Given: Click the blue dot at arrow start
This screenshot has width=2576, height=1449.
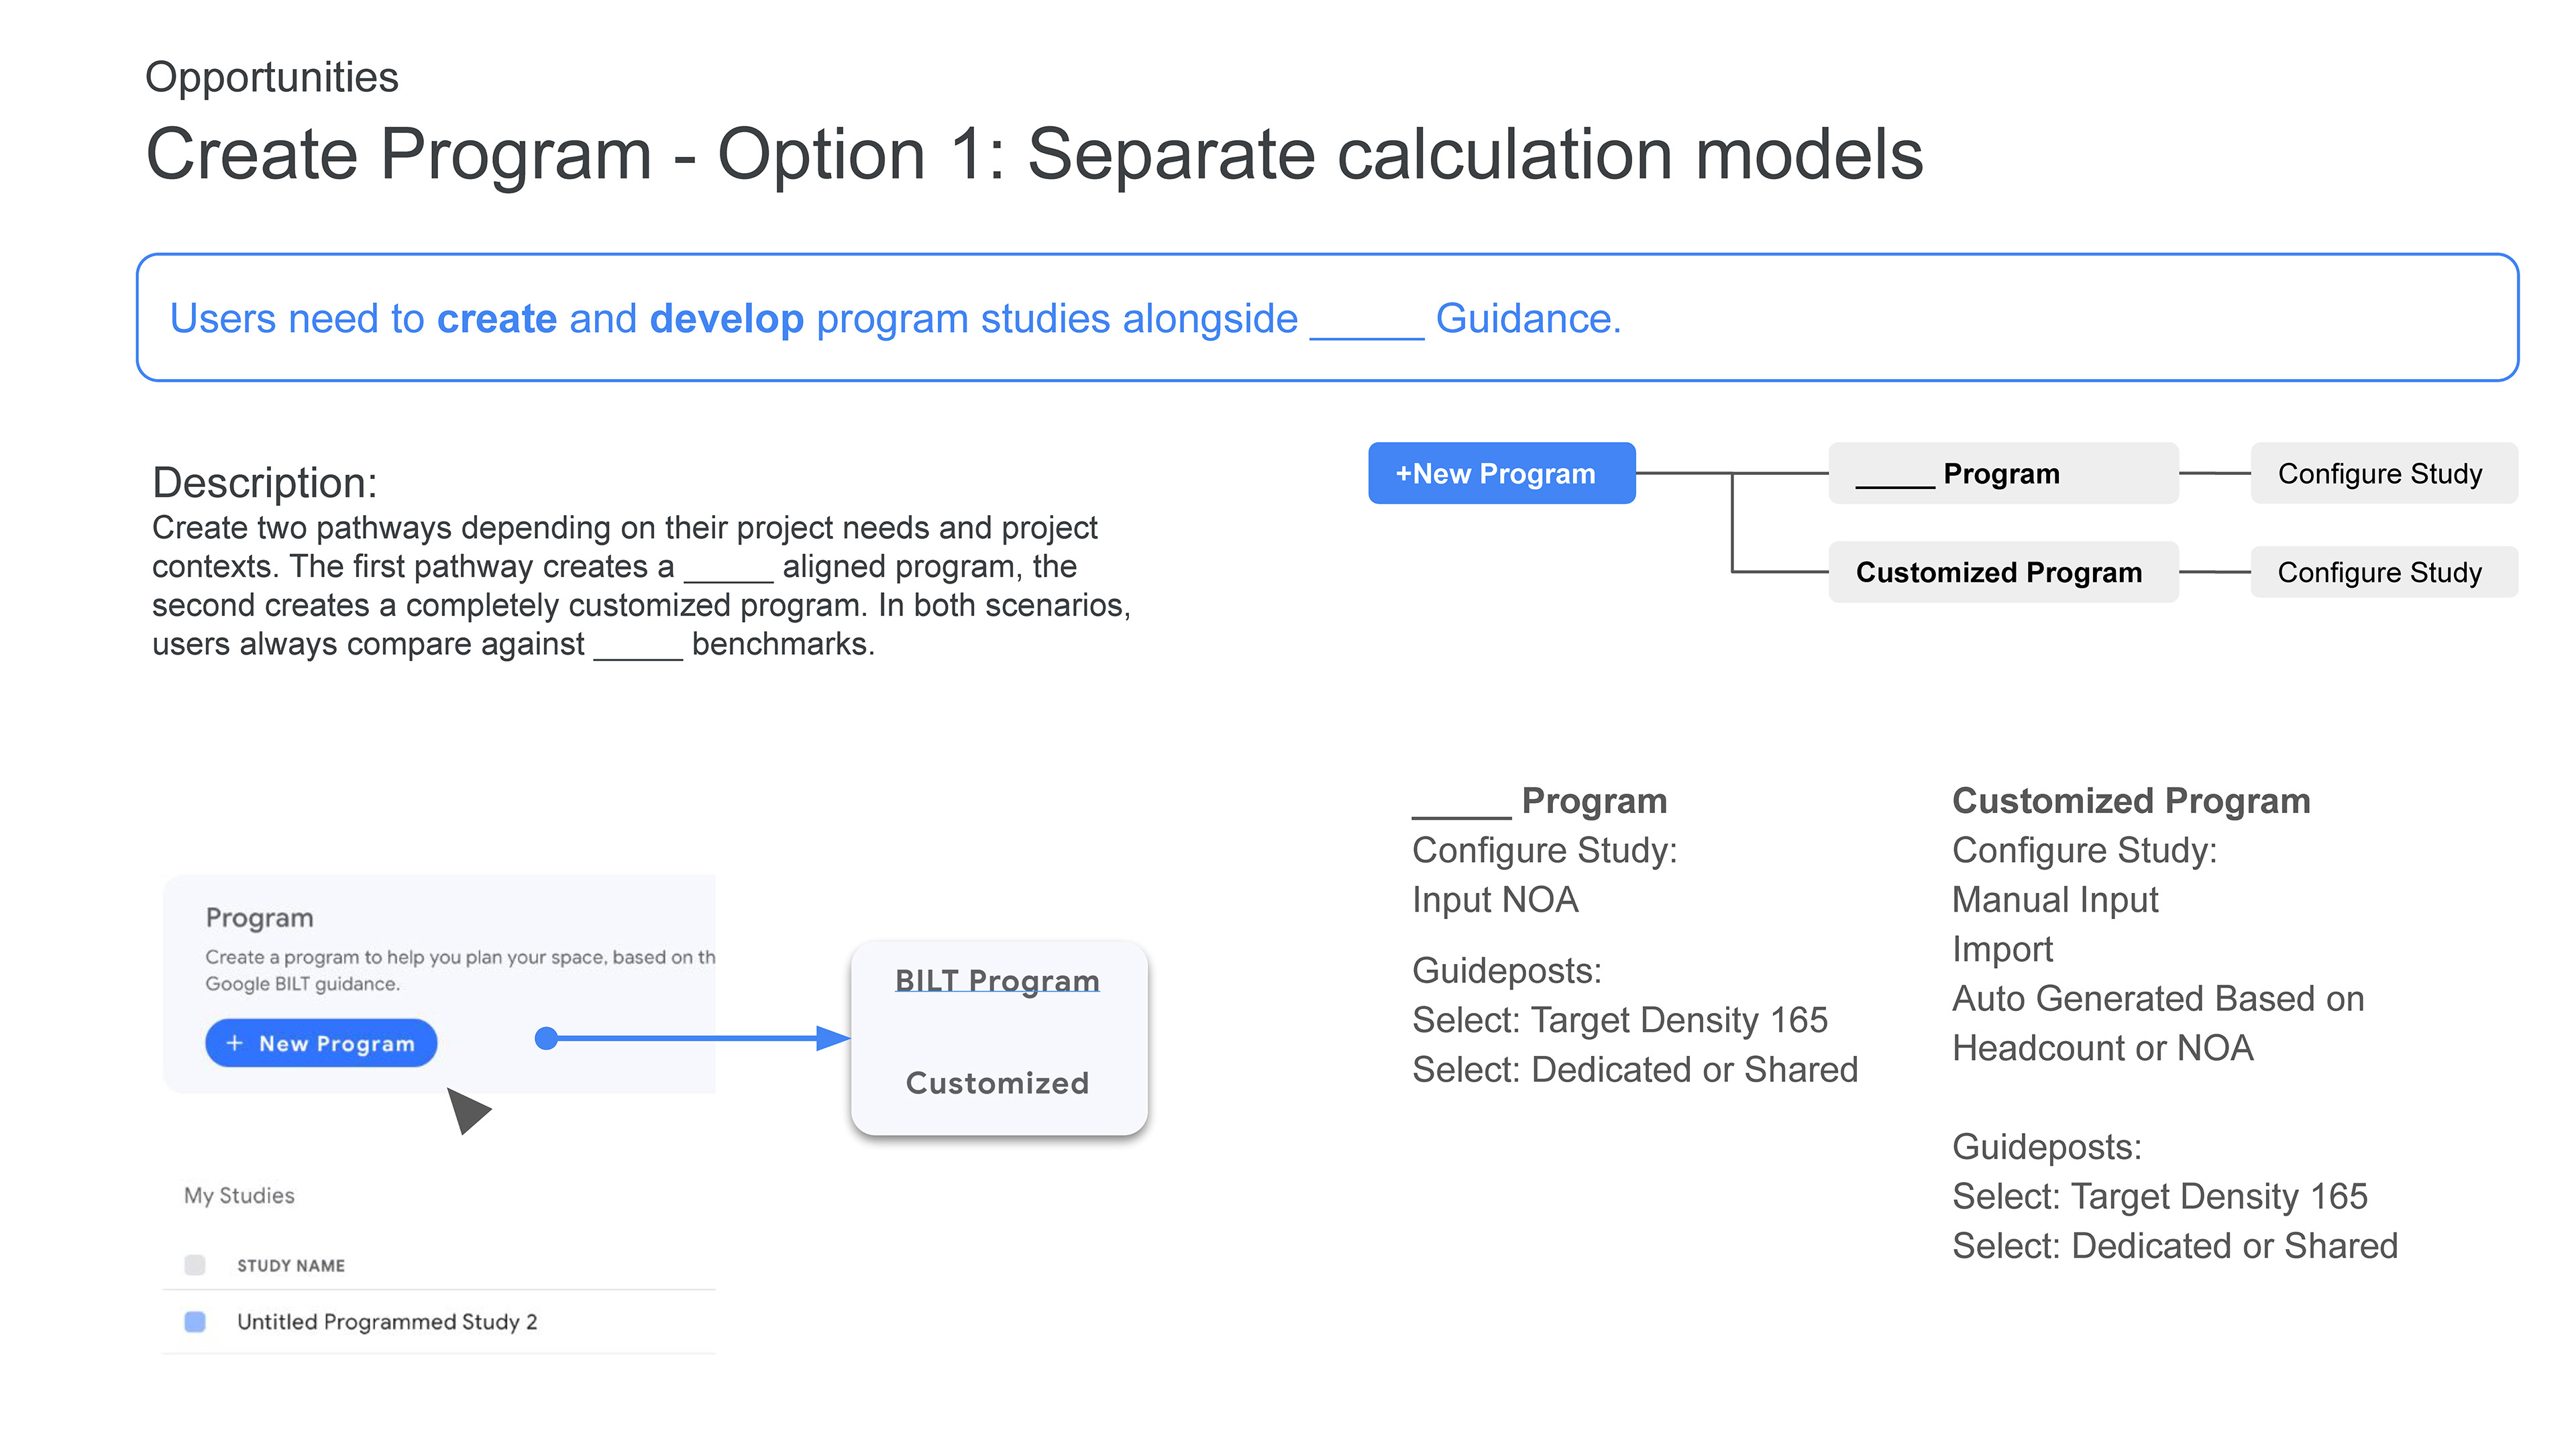Looking at the screenshot, I should click(546, 1038).
